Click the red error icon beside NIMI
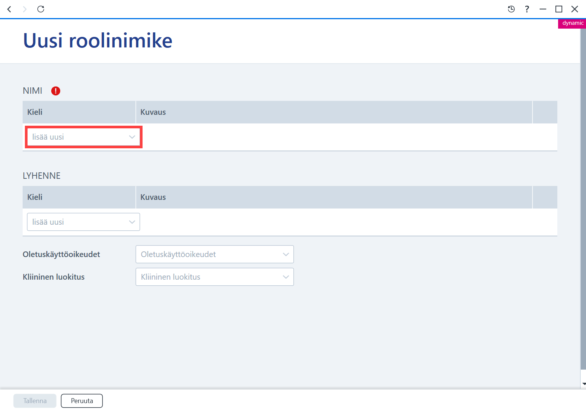Image resolution: width=586 pixels, height=411 pixels. tap(56, 91)
